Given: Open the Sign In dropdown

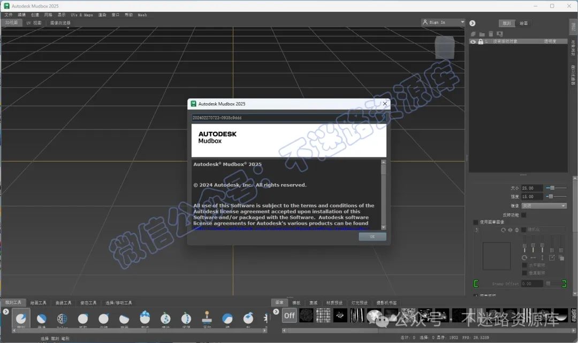Looking at the screenshot, I should pyautogui.click(x=462, y=22).
